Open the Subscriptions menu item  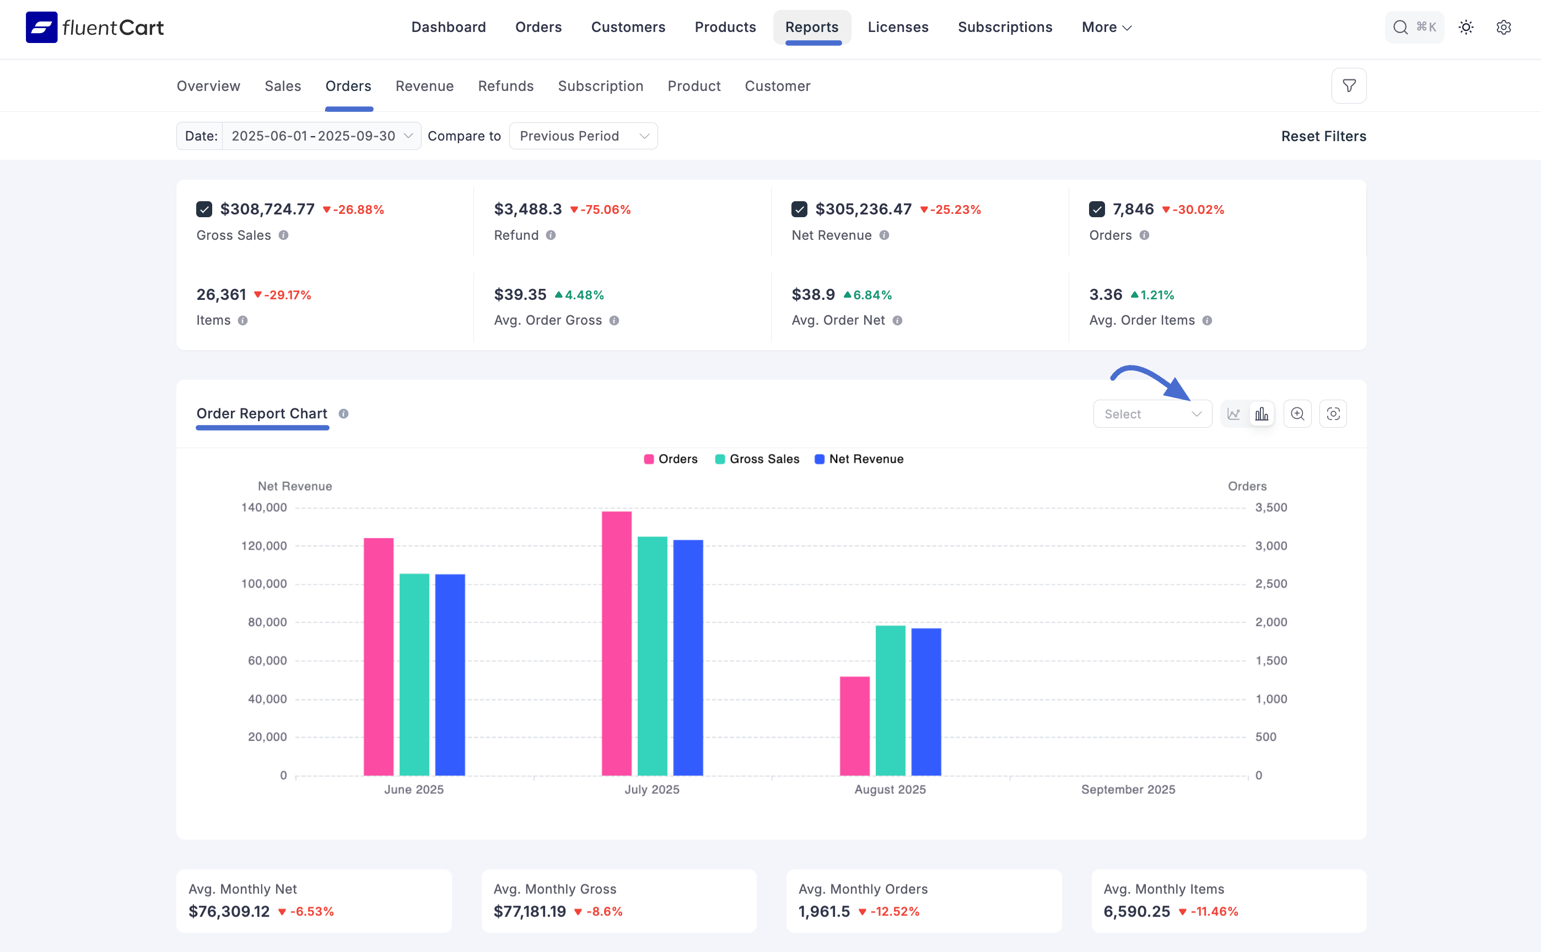click(1005, 27)
